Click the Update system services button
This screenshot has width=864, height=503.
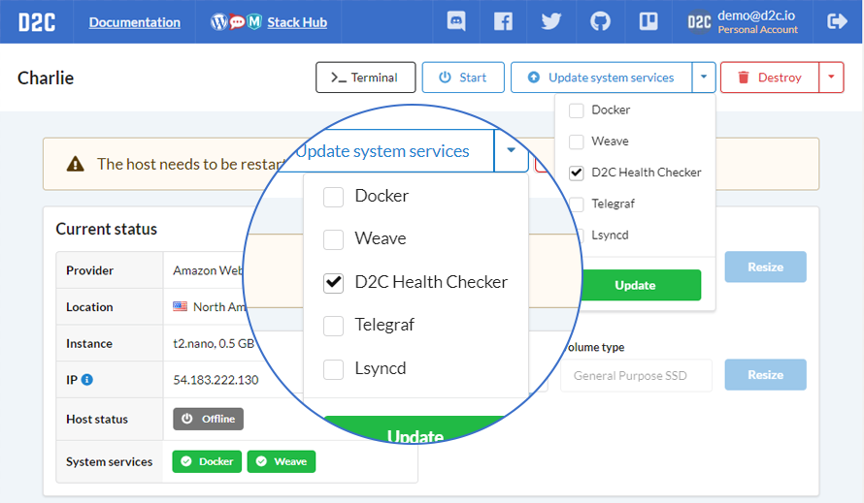coord(601,78)
